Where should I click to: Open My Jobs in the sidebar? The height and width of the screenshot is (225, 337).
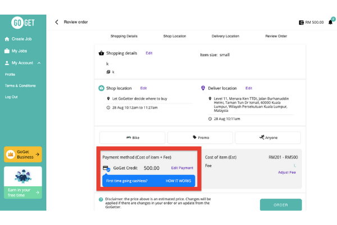(16, 51)
